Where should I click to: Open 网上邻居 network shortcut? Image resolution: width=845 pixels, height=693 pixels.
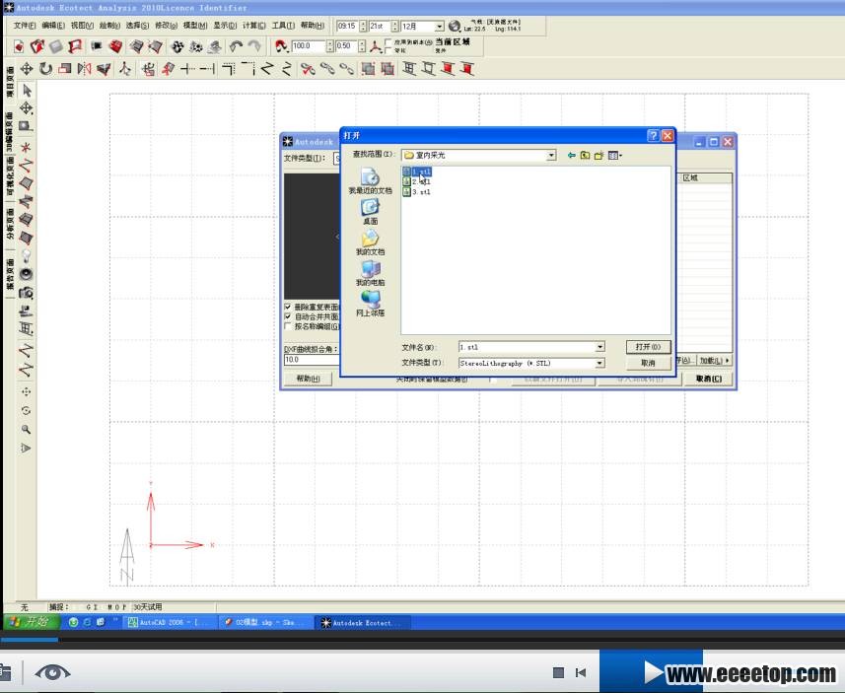pyautogui.click(x=370, y=304)
